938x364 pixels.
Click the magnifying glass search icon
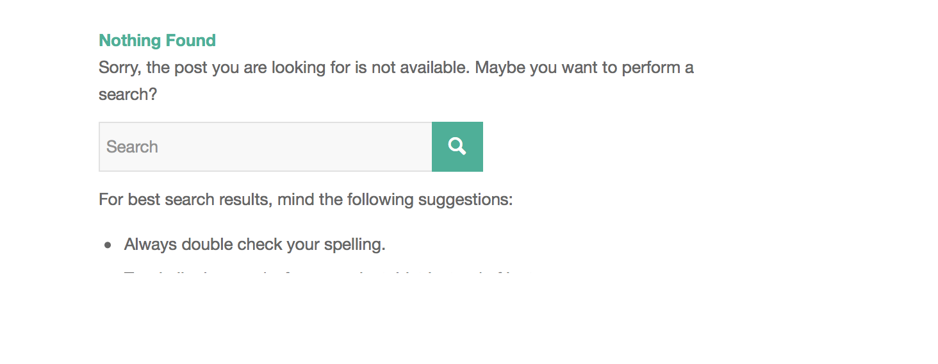pyautogui.click(x=457, y=147)
